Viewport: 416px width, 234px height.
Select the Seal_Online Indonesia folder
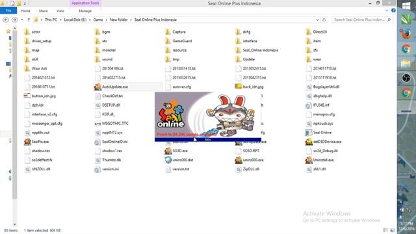(257, 50)
